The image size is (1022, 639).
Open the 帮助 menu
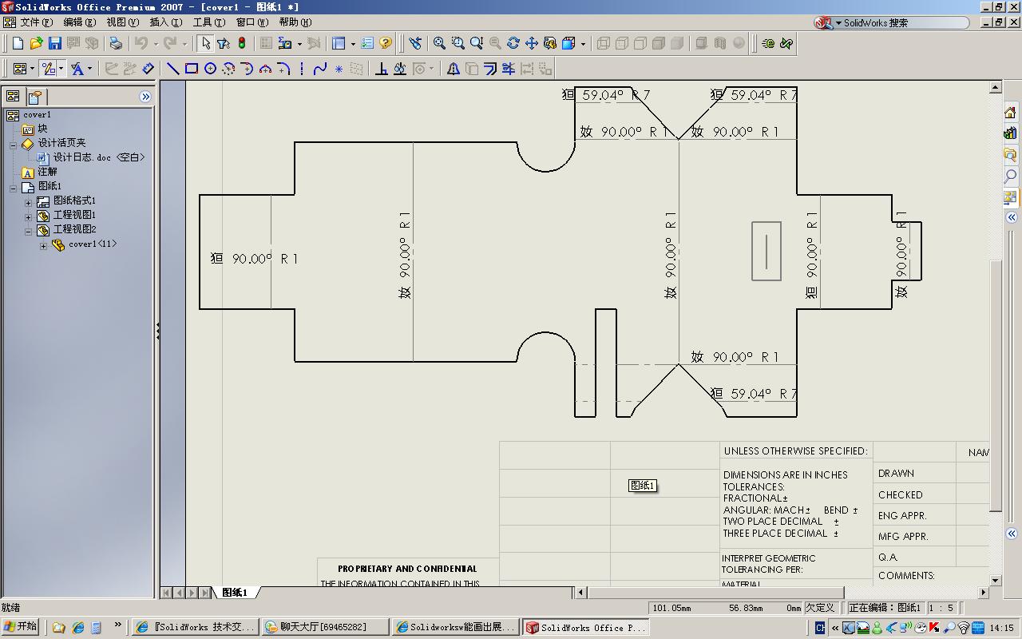coord(295,22)
